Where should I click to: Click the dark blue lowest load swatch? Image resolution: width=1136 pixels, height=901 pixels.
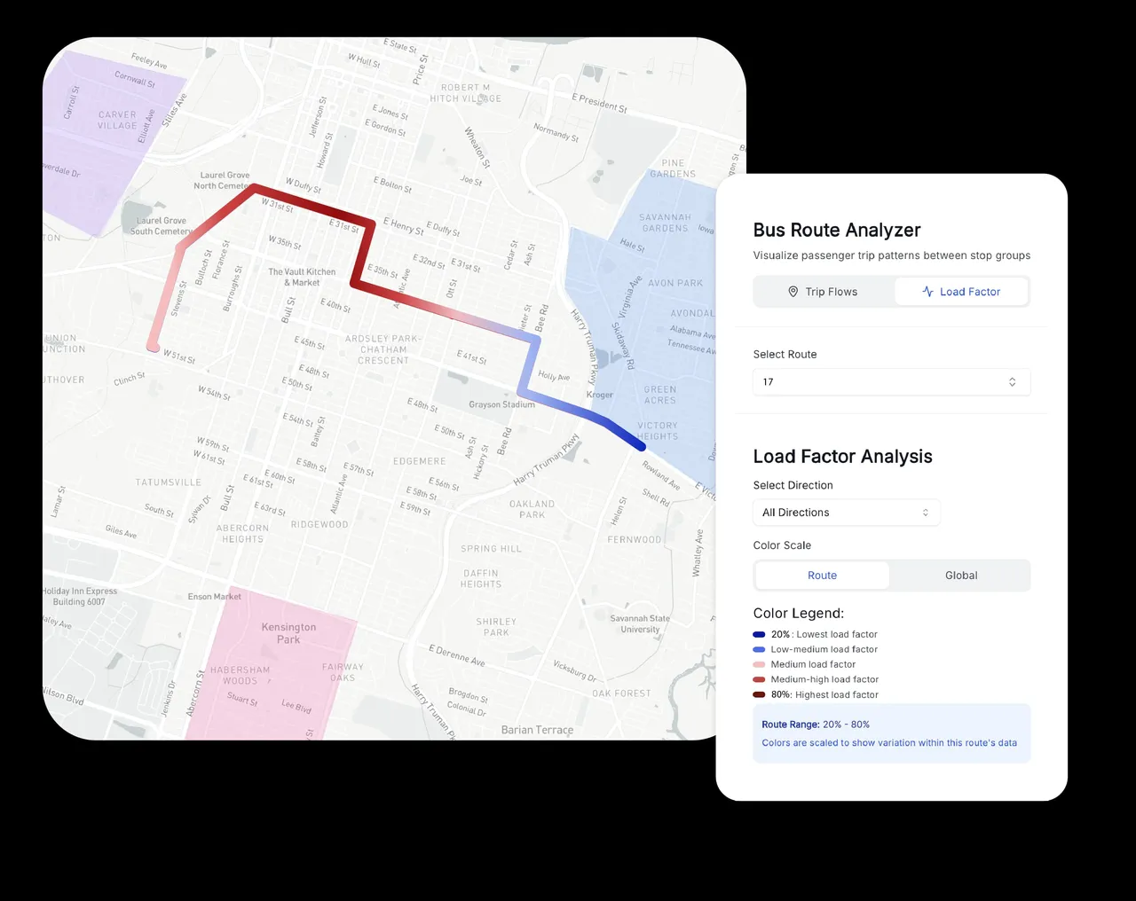click(759, 635)
